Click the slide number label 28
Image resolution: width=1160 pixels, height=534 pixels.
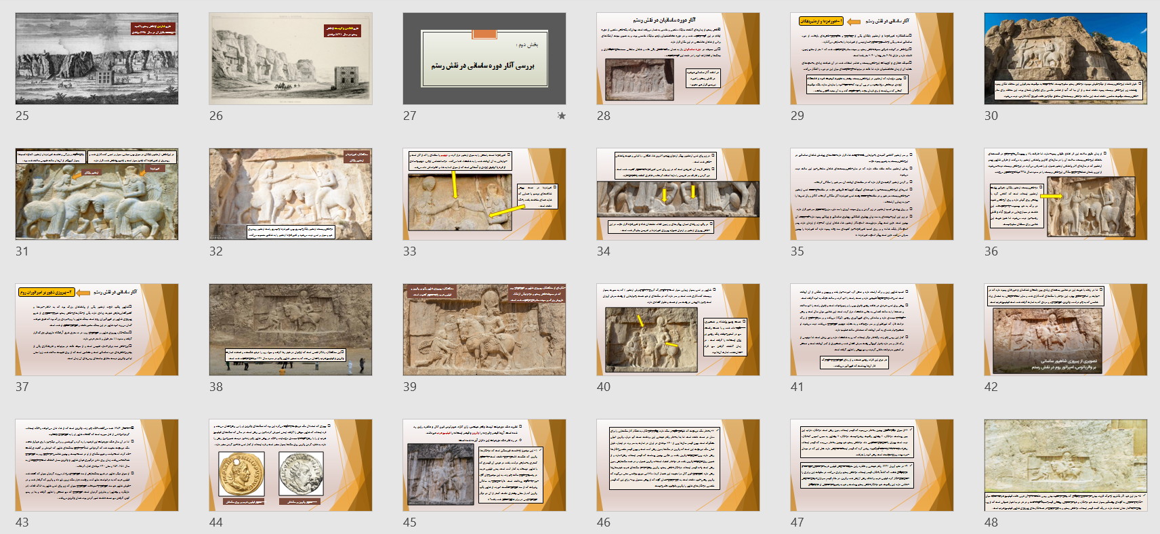point(604,116)
